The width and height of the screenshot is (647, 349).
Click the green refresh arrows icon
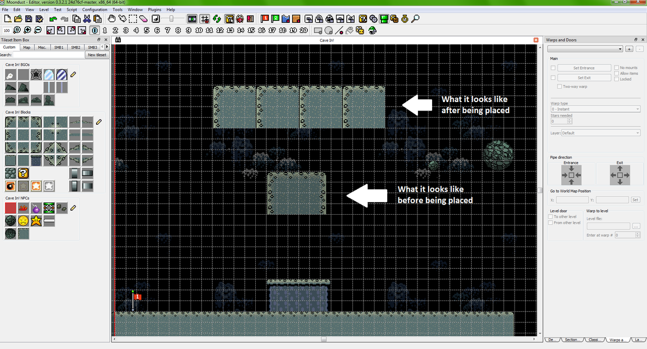coord(217,19)
